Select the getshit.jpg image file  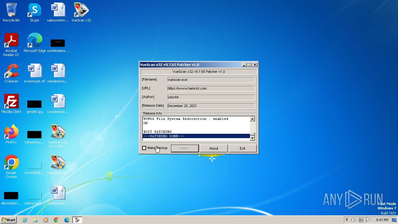35,106
